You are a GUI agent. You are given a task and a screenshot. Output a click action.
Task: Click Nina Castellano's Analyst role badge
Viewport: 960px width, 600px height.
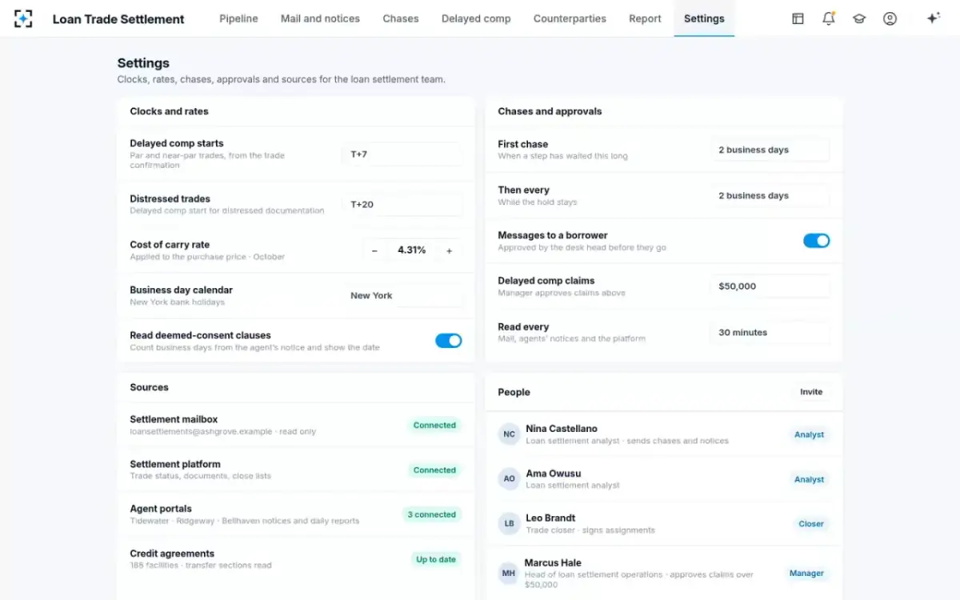pyautogui.click(x=809, y=435)
